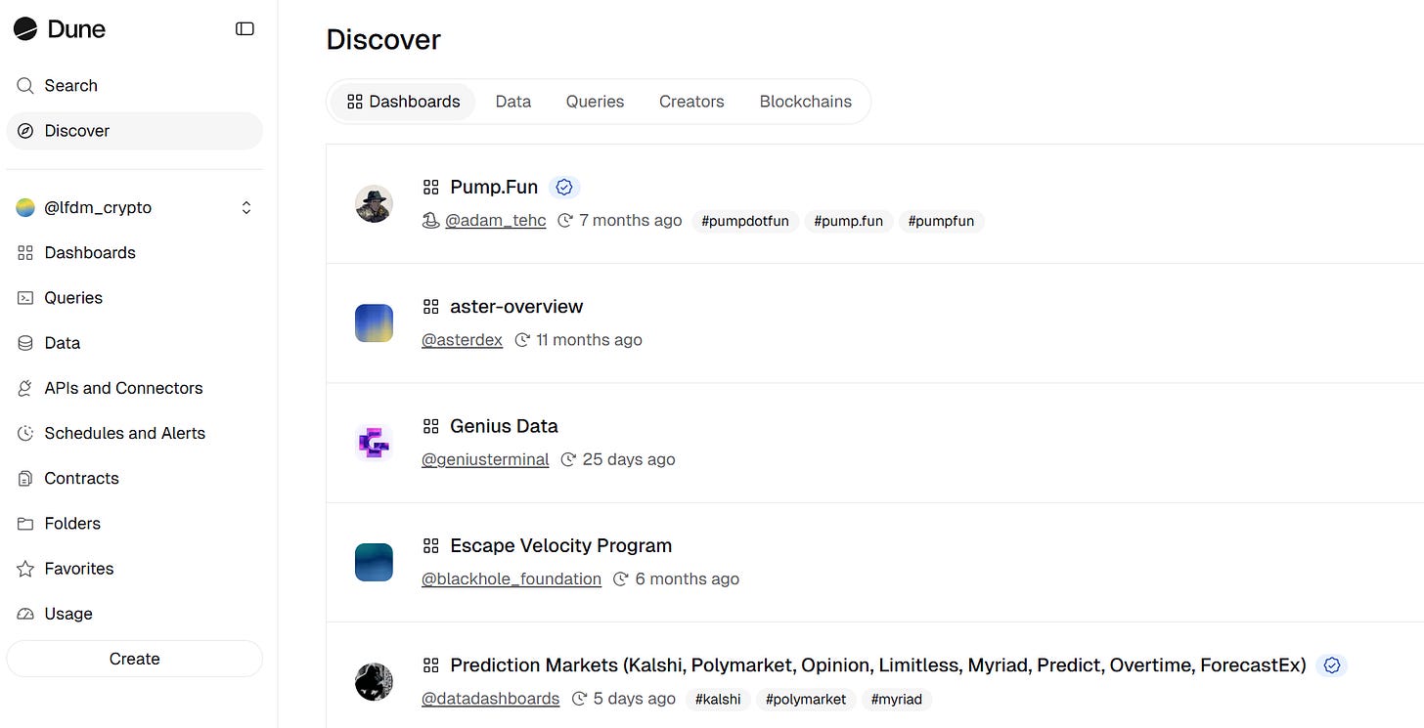Image resolution: width=1424 pixels, height=728 pixels.
Task: Open APIs and Connectors
Action: click(134, 388)
